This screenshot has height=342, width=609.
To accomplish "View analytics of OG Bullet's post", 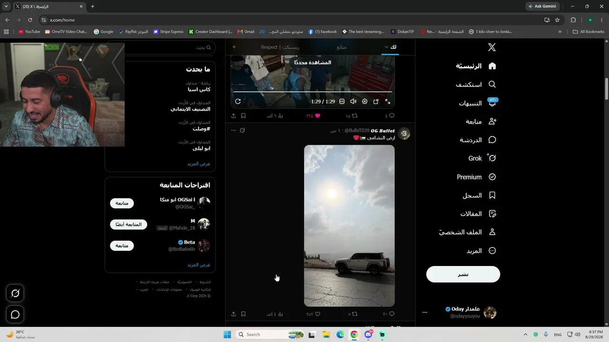I will point(274,314).
